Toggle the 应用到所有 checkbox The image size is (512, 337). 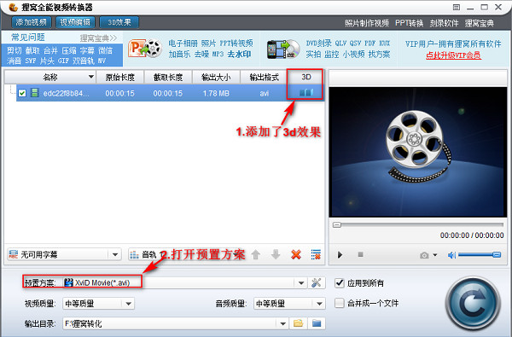340,282
